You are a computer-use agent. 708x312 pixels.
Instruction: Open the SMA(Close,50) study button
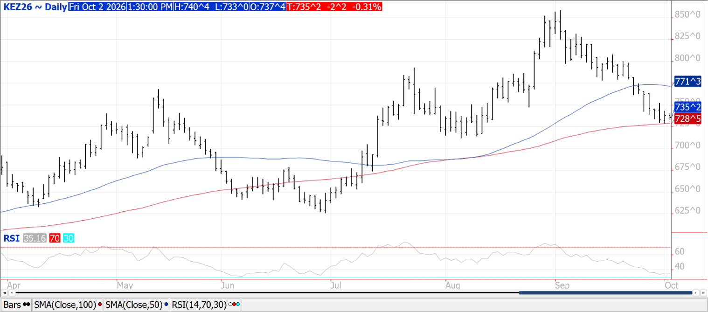click(136, 305)
